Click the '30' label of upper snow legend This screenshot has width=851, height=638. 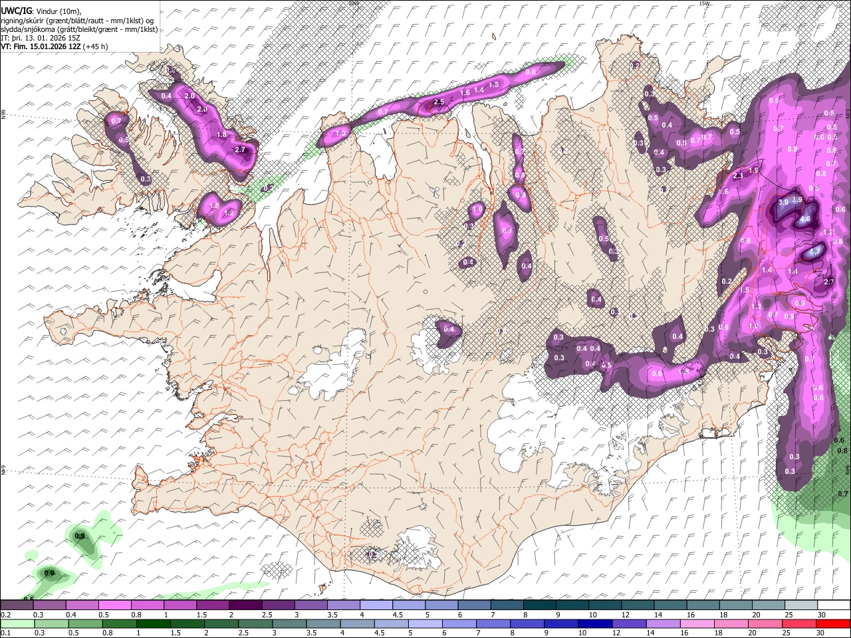822,614
